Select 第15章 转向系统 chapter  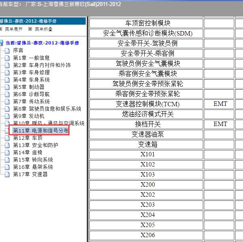click(x=33, y=160)
